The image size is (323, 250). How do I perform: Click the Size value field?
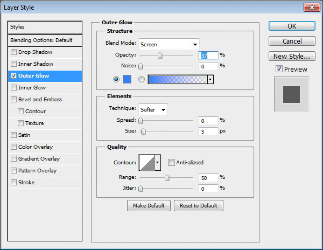[x=208, y=131]
